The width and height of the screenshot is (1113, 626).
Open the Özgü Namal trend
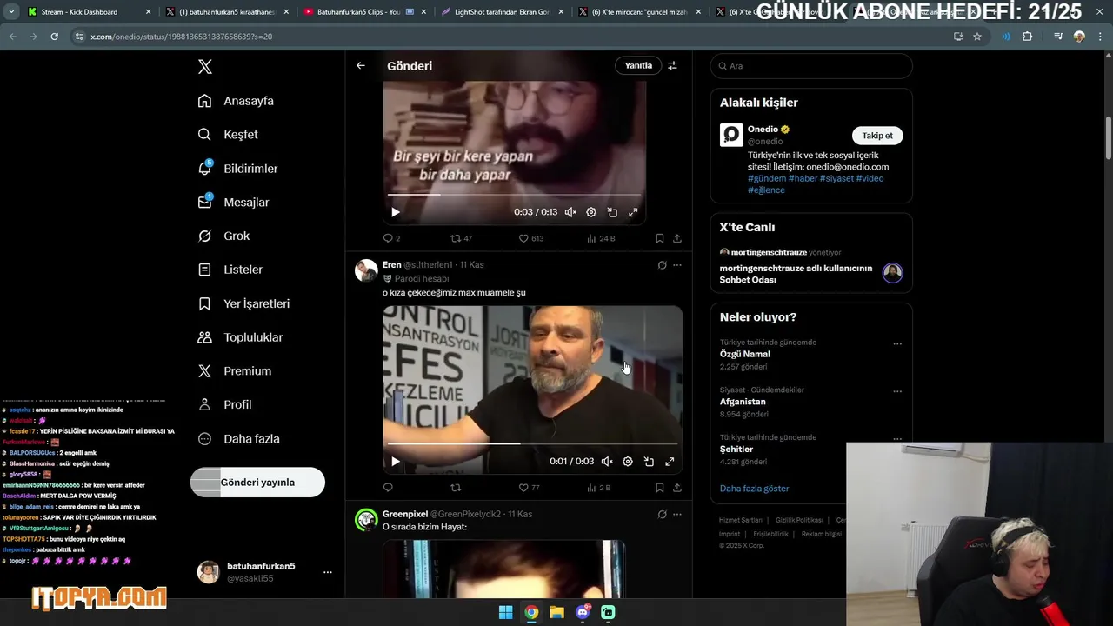pos(745,355)
